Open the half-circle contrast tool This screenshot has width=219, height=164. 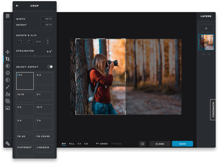click(8, 80)
